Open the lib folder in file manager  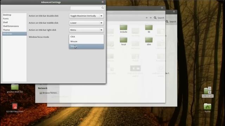coord(149,29)
